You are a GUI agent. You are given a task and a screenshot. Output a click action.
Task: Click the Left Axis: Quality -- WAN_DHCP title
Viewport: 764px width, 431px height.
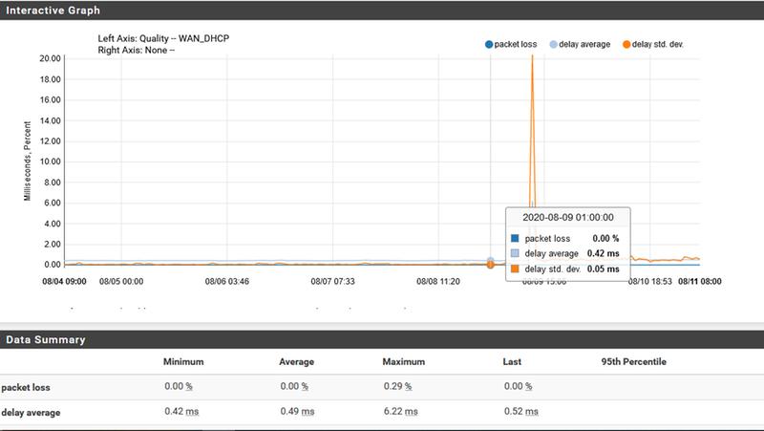(x=163, y=38)
